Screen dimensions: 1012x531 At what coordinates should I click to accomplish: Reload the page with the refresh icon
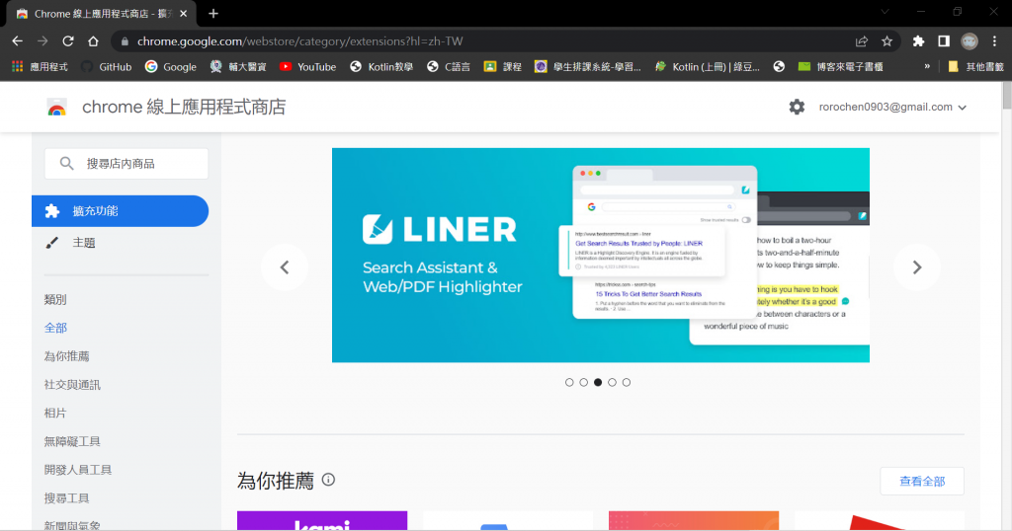pos(68,41)
